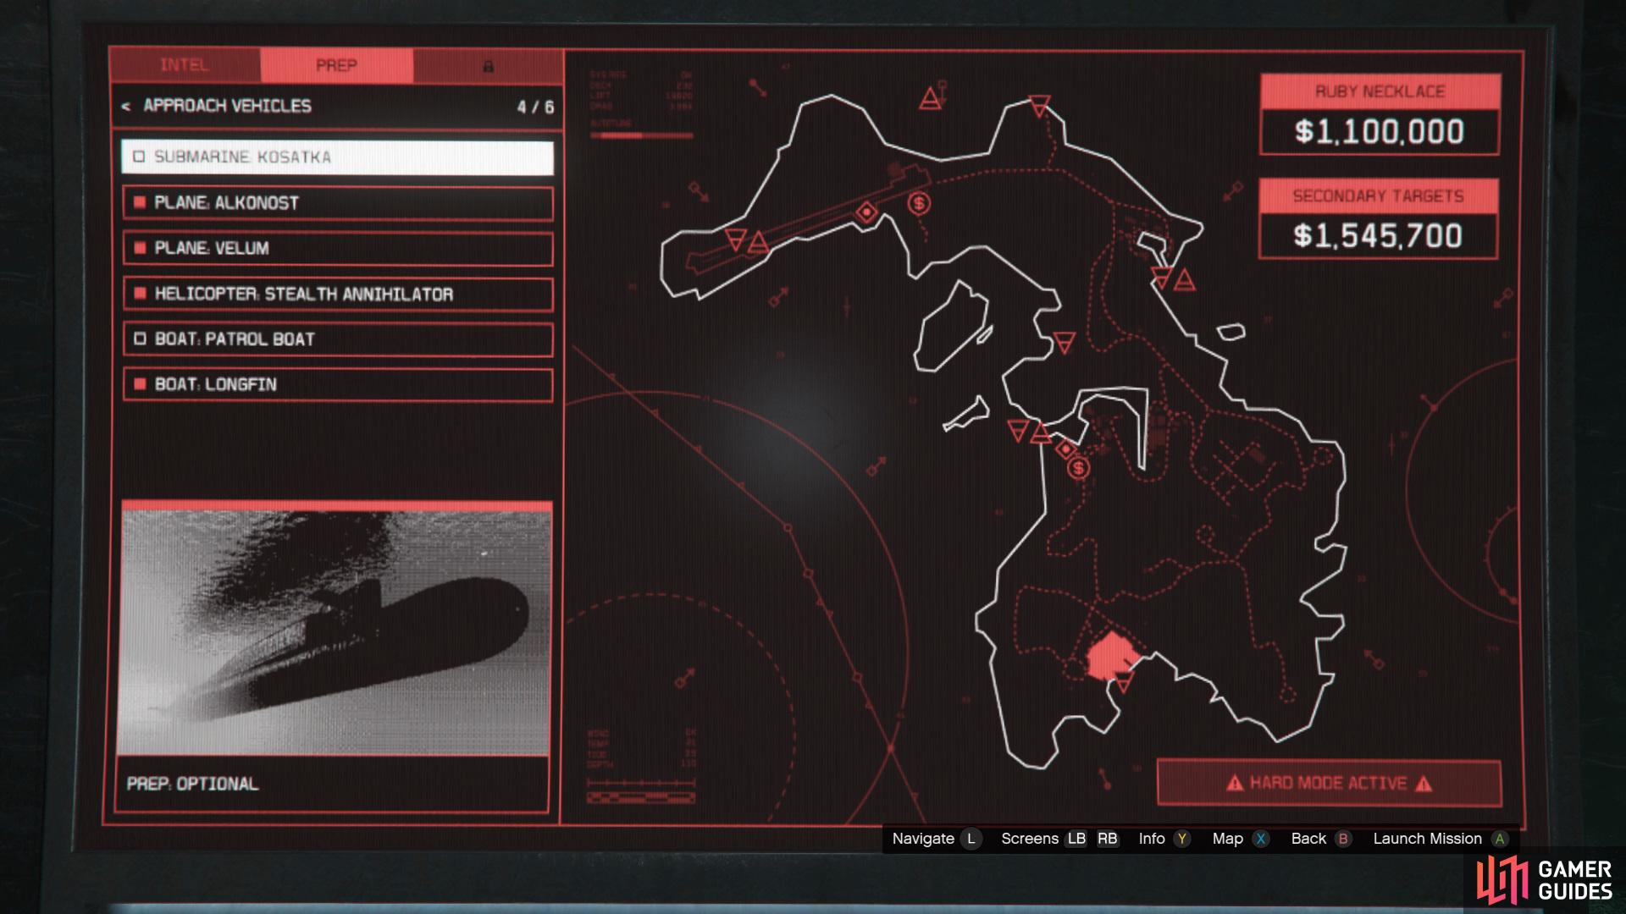
Task: Click the Secondary Targets value $1,545,700
Action: coord(1378,236)
